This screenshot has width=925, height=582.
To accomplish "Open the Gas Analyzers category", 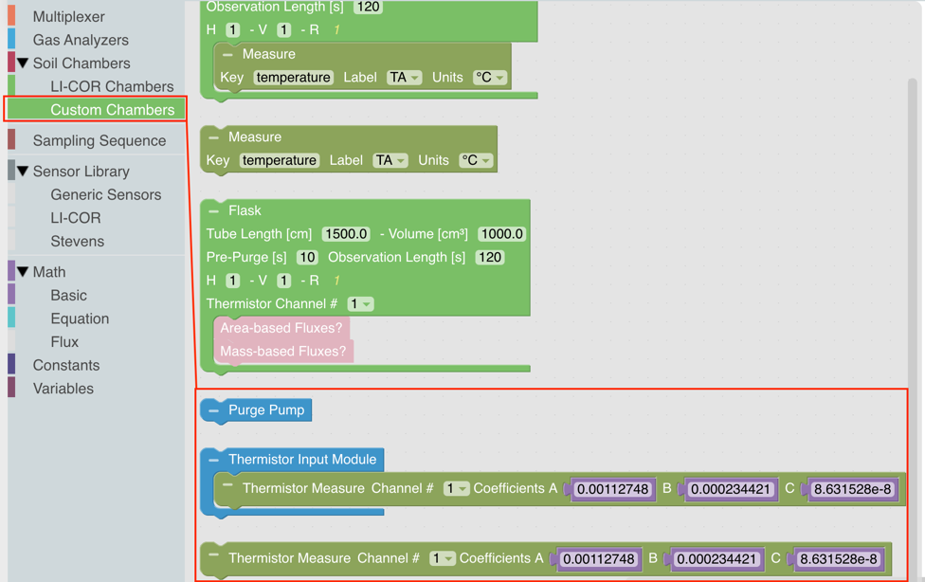I will (x=81, y=40).
